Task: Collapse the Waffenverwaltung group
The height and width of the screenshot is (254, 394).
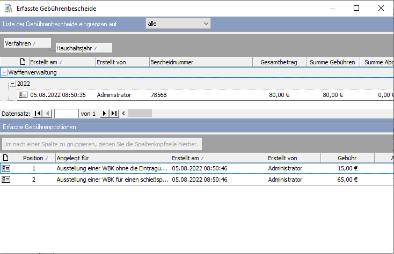Action: click(x=4, y=72)
